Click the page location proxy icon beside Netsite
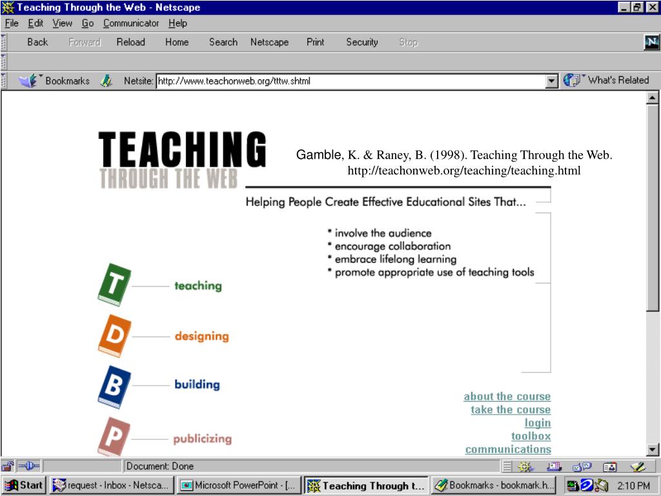The image size is (661, 496). click(107, 81)
